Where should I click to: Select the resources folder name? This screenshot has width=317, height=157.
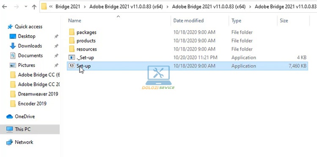[x=86, y=49]
